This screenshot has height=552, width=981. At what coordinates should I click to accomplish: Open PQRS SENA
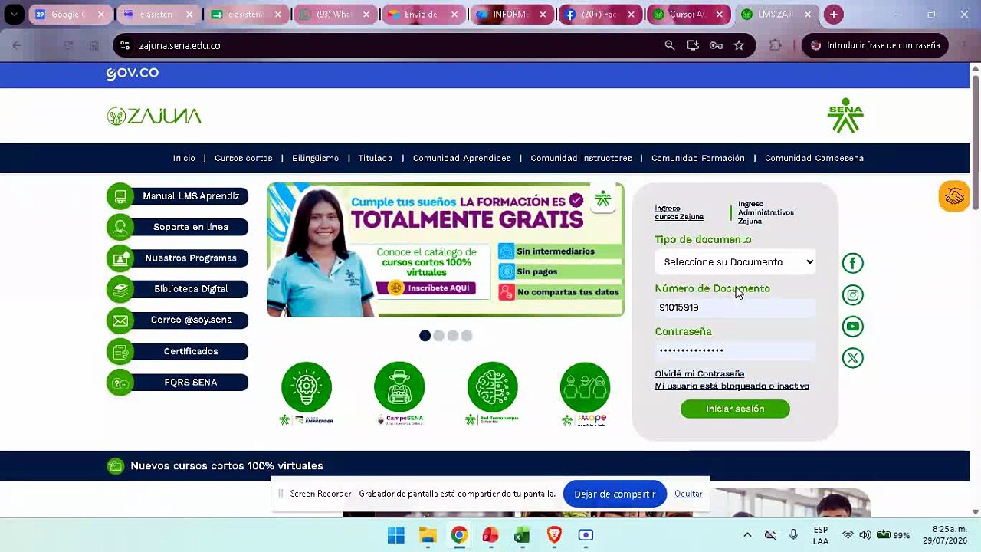(178, 382)
